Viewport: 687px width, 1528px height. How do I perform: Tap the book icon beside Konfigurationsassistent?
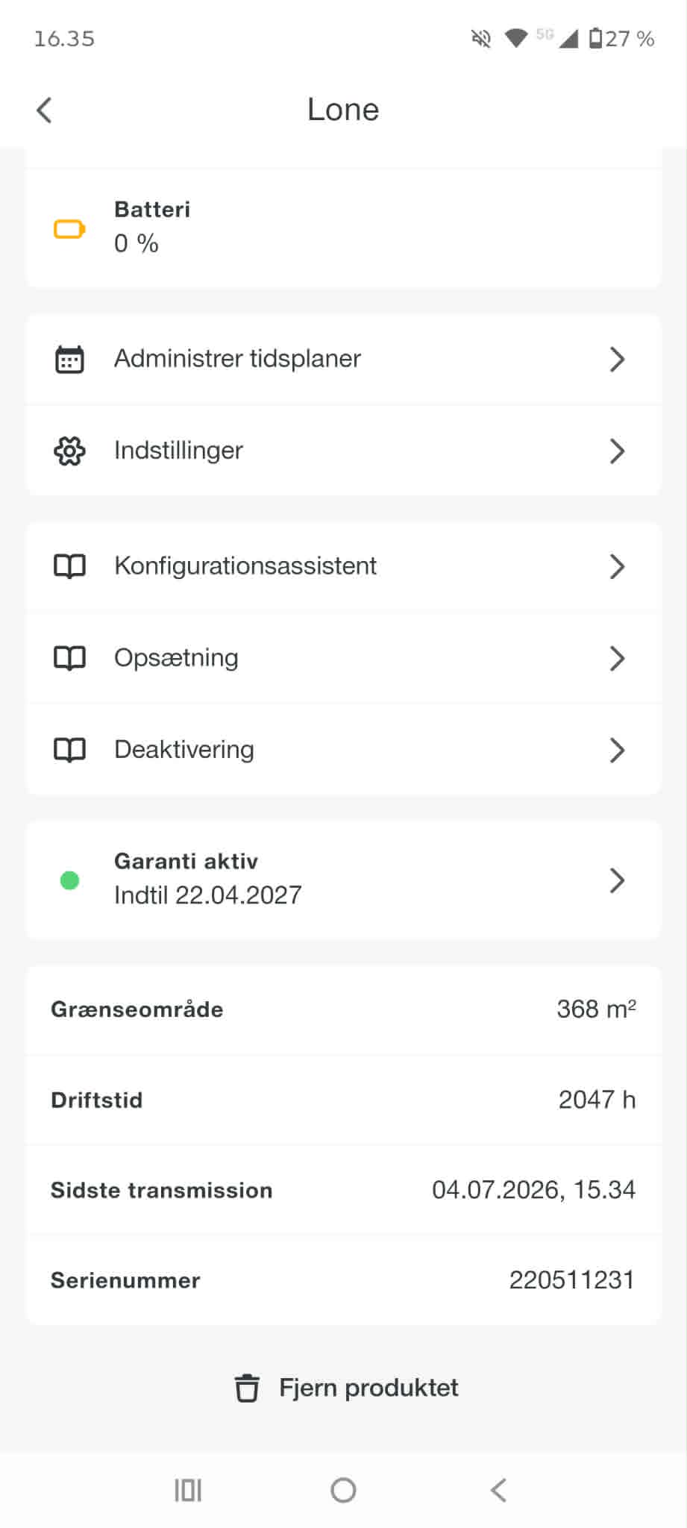[69, 566]
